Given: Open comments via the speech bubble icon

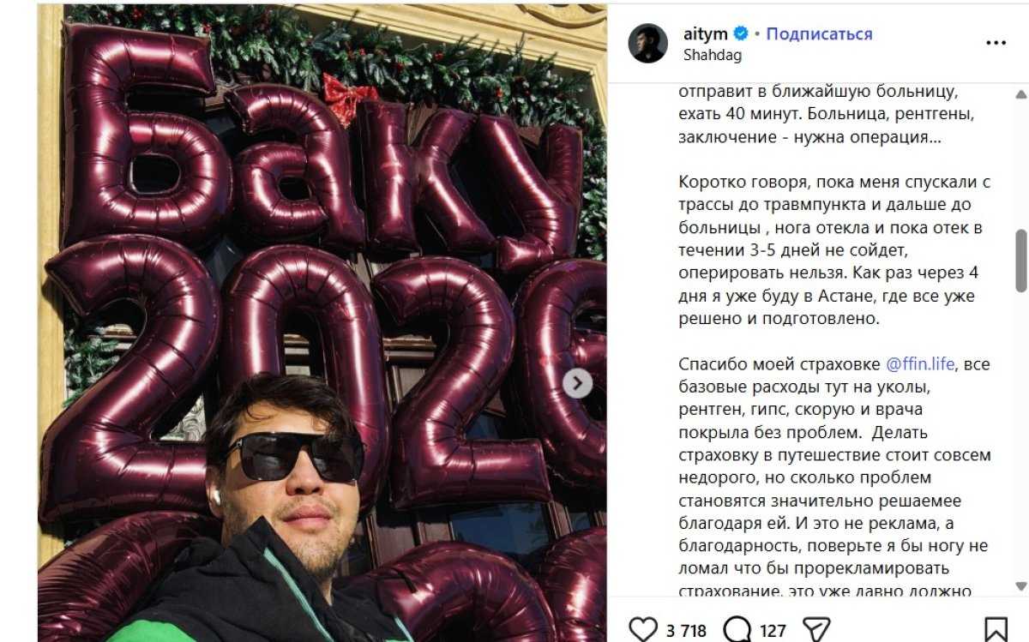Looking at the screenshot, I should 737,630.
